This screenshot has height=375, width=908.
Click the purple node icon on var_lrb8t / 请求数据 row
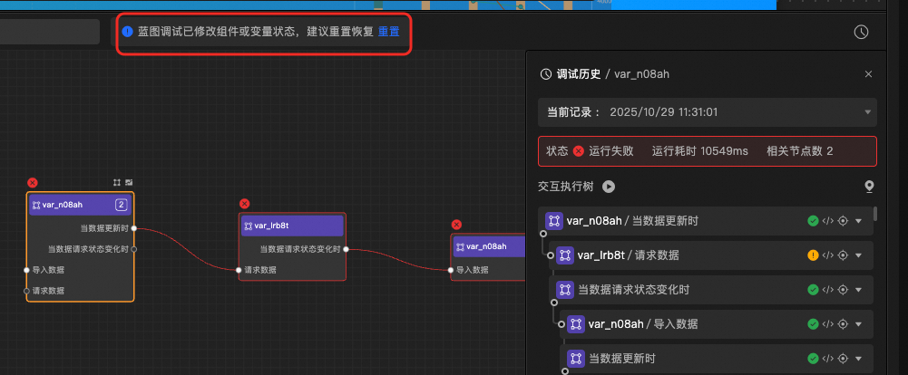pos(565,255)
